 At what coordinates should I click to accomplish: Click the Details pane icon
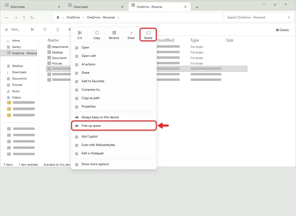(x=277, y=30)
